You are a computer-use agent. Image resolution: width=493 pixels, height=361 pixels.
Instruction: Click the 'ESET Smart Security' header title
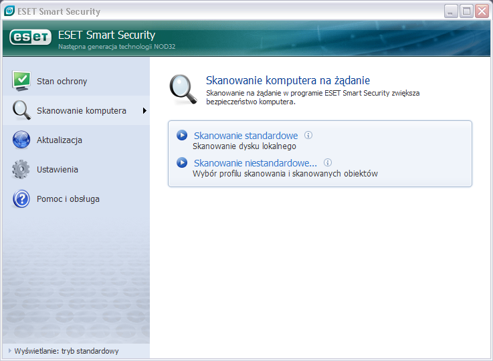pos(106,35)
